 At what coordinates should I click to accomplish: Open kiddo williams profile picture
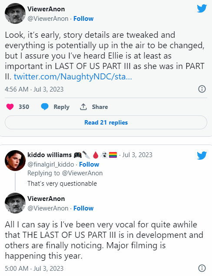[15, 161]
